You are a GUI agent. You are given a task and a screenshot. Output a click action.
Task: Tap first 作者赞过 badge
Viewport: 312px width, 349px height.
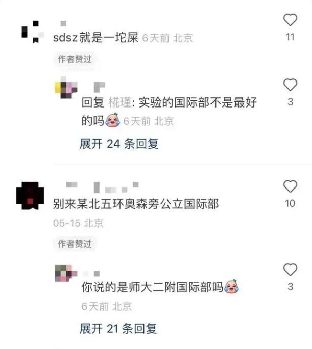pyautogui.click(x=75, y=59)
